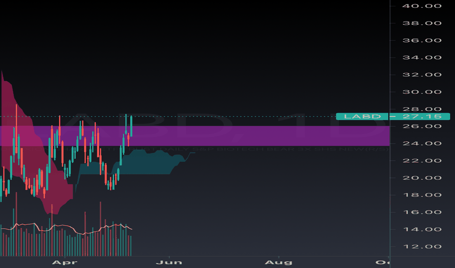Click the 26.00 price axis label
The height and width of the screenshot is (268, 455).
(x=422, y=126)
